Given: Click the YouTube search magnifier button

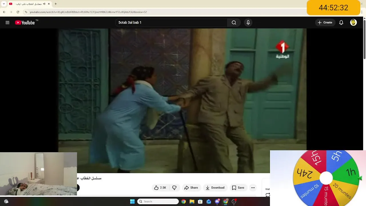Looking at the screenshot, I should coord(234,23).
